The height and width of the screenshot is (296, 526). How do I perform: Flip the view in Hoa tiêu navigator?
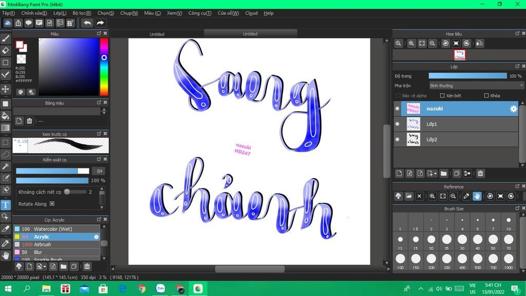click(480, 43)
